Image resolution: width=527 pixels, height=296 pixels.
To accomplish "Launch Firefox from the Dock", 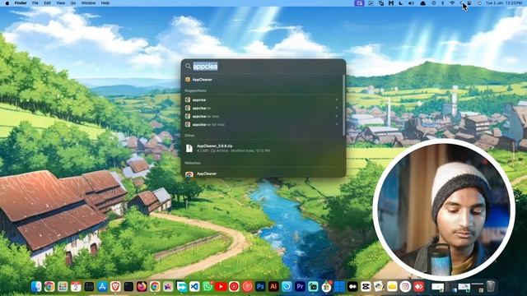I will (142, 287).
